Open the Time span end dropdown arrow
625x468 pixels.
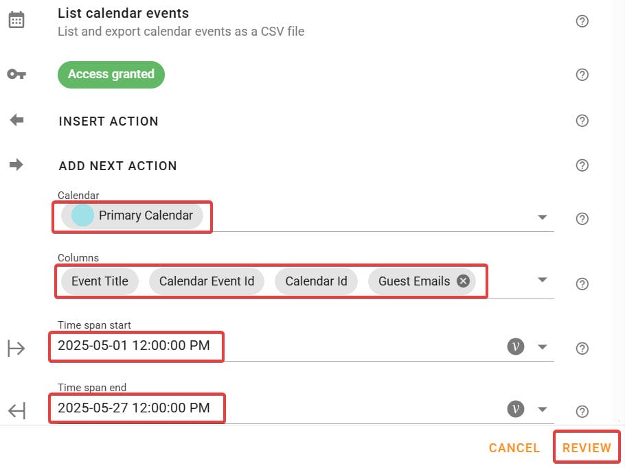click(543, 408)
